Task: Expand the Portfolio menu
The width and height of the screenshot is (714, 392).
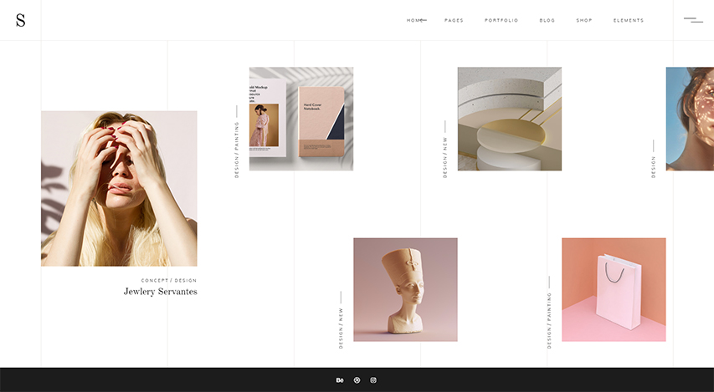Action: click(501, 20)
